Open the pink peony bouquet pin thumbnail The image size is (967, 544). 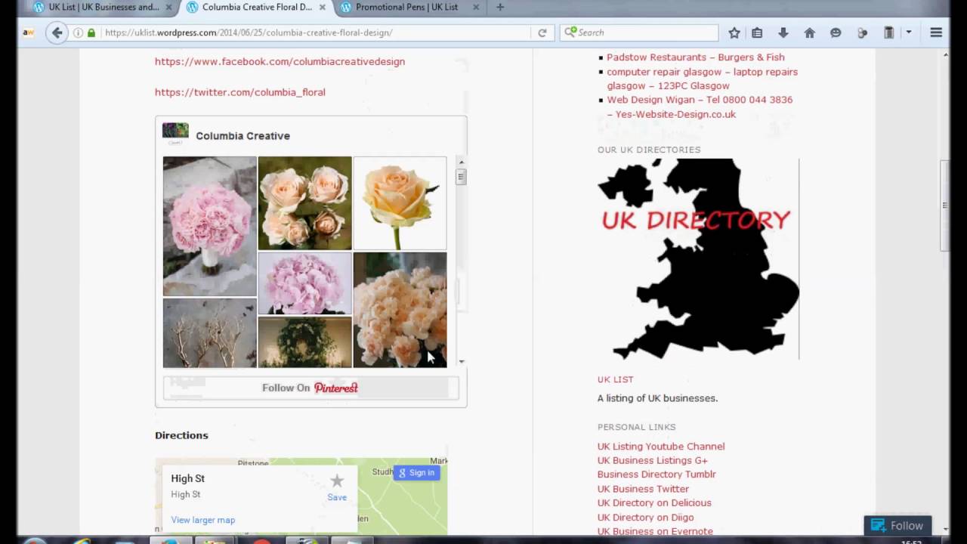click(209, 225)
